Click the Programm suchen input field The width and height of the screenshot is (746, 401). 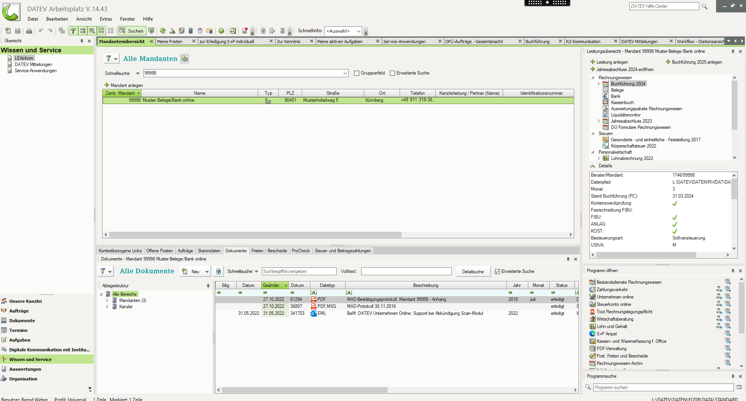point(663,387)
